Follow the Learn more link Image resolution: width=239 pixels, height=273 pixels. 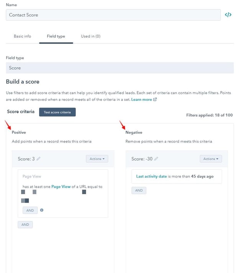[141, 99]
